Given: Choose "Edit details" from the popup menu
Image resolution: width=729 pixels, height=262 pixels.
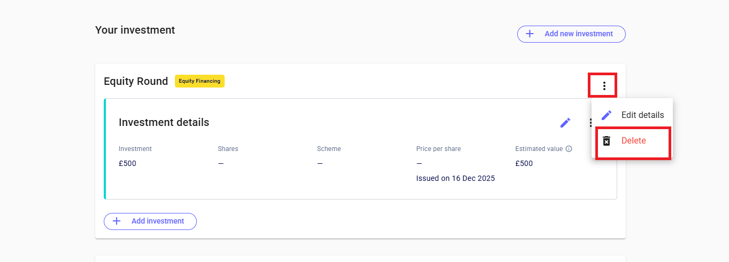Looking at the screenshot, I should pyautogui.click(x=642, y=115).
